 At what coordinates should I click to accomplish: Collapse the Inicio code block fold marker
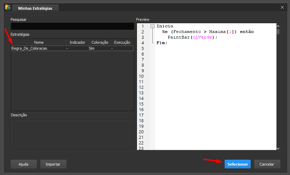152,26
